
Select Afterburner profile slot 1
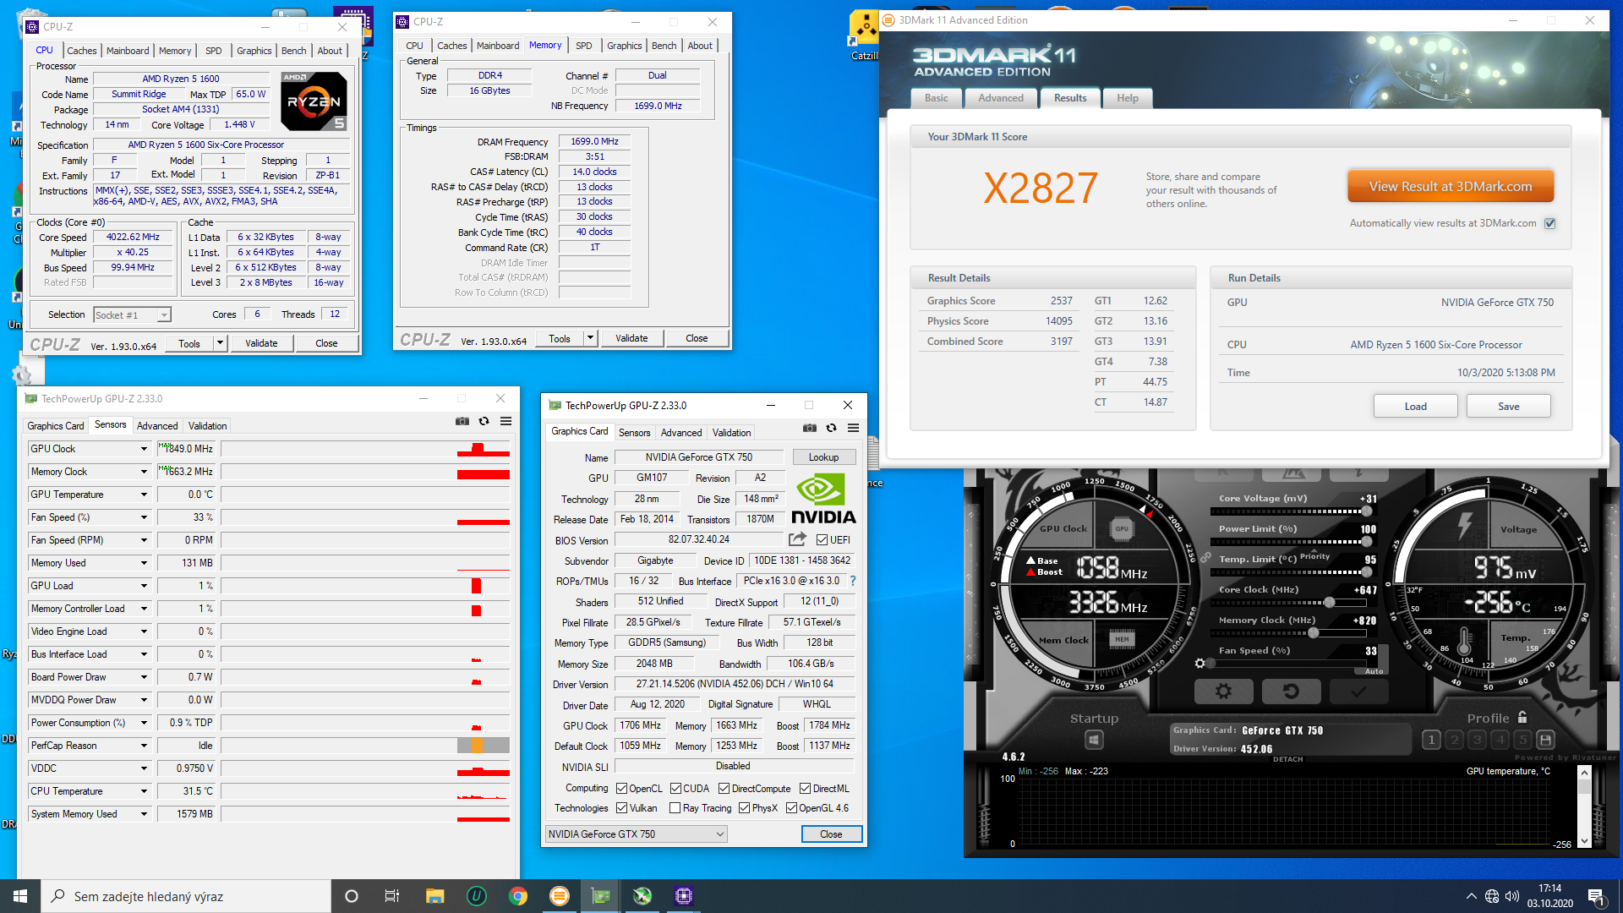(x=1431, y=740)
